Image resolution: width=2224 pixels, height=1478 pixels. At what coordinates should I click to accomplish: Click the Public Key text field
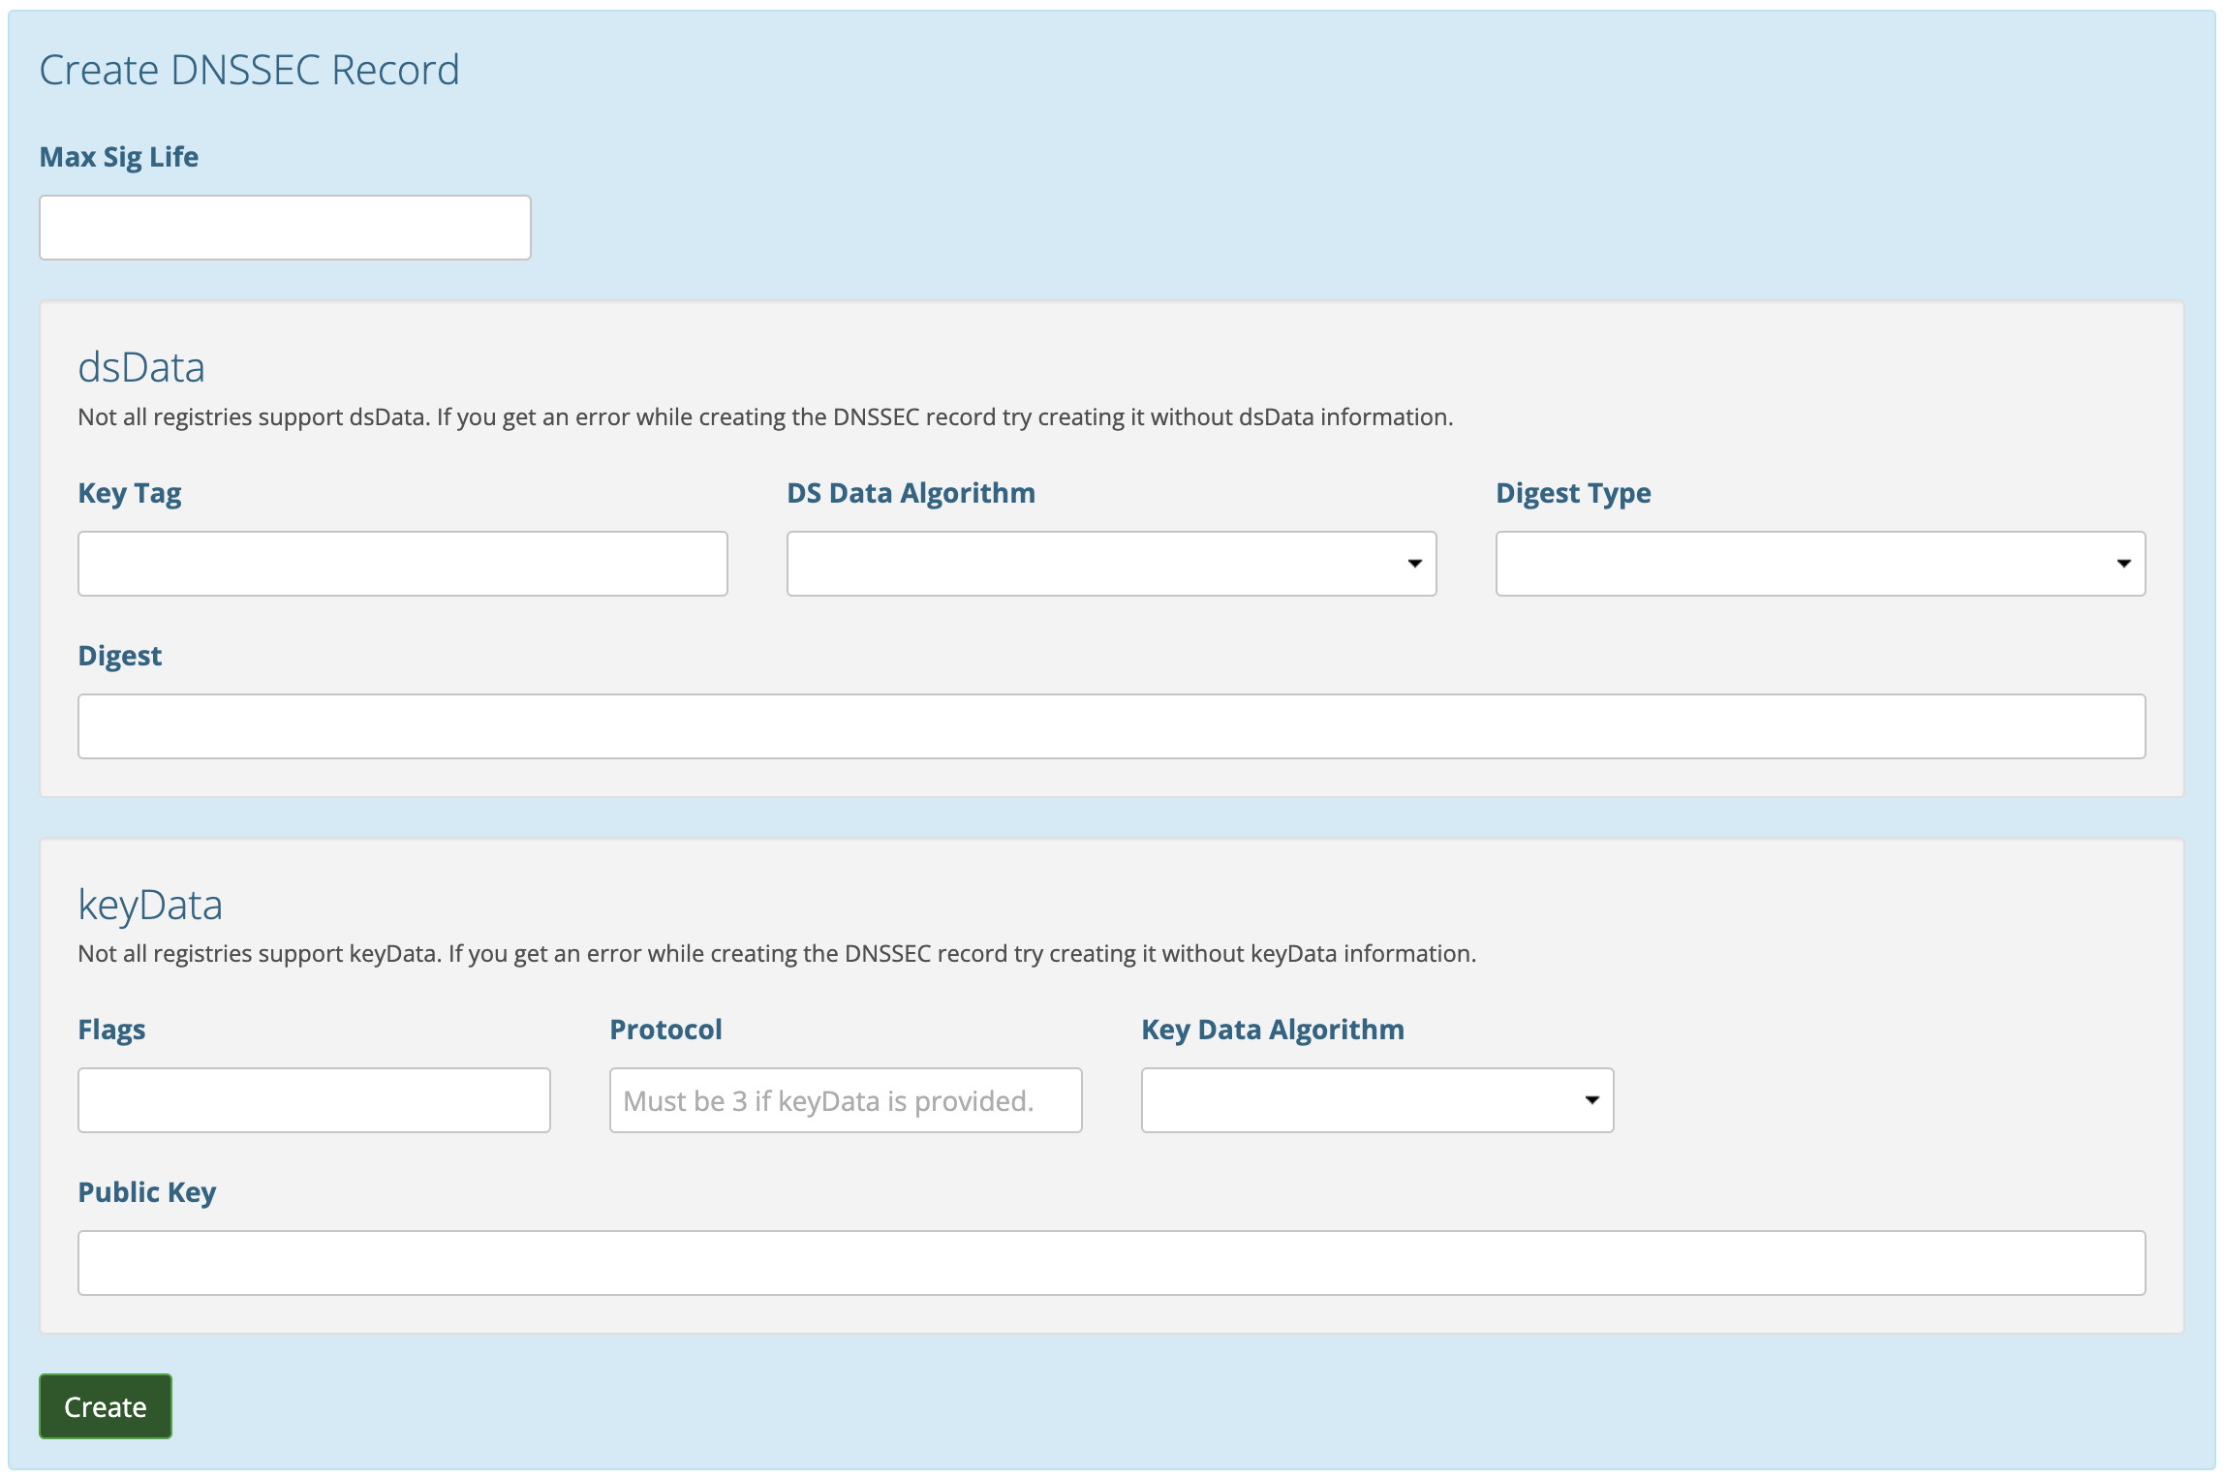(1111, 1263)
